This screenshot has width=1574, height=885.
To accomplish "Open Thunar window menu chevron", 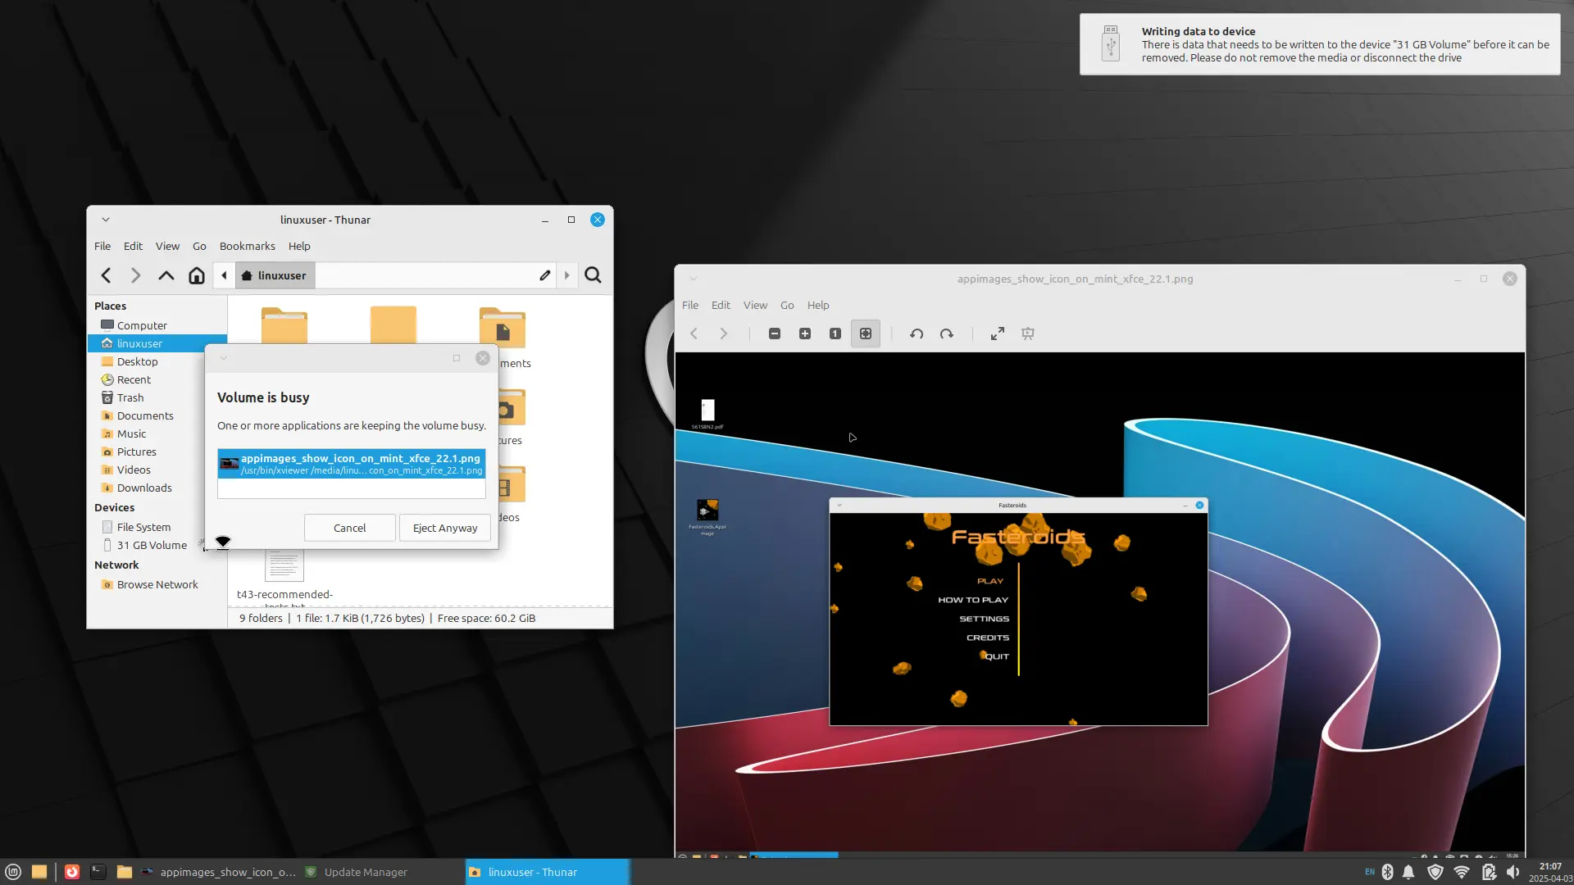I will [x=105, y=220].
